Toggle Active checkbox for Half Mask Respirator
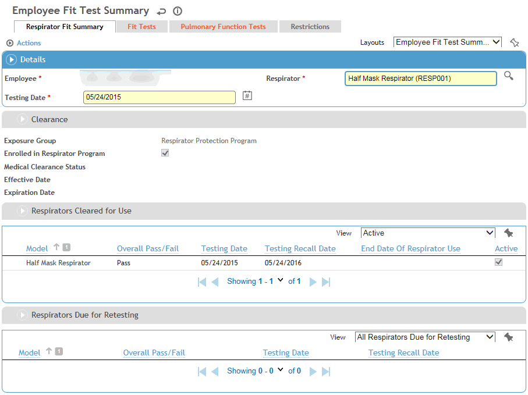This screenshot has width=528, height=395. pyautogui.click(x=498, y=262)
